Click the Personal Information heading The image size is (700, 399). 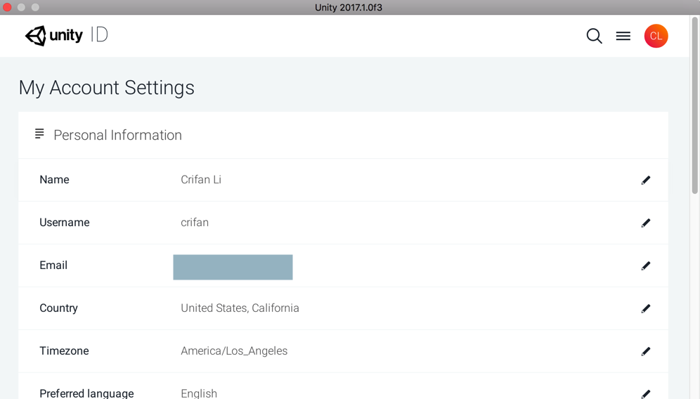pos(117,135)
